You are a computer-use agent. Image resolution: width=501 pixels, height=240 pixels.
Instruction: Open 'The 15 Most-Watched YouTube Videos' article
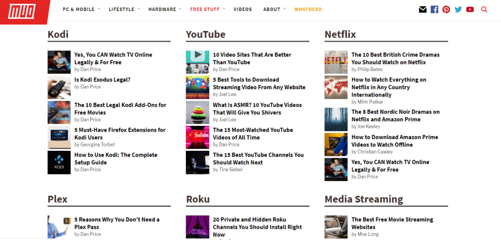(253, 134)
